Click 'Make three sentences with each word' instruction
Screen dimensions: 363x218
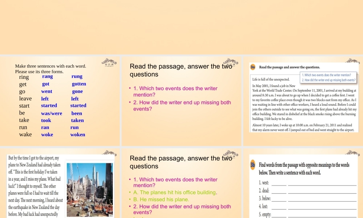[50, 66]
